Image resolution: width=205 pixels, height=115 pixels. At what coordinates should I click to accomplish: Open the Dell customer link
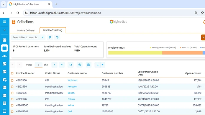[x=70, y=111]
